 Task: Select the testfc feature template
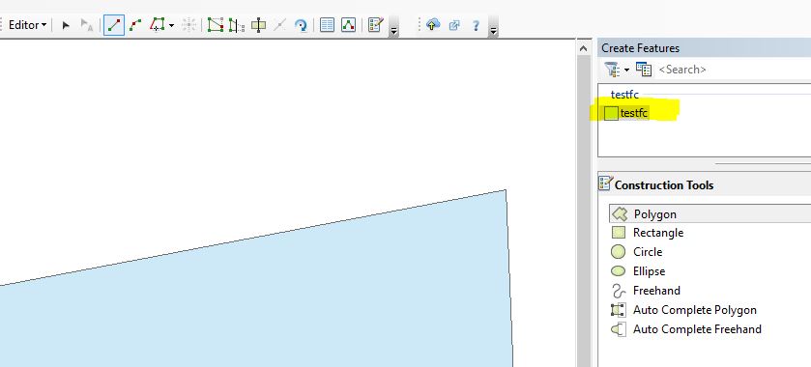(626, 113)
